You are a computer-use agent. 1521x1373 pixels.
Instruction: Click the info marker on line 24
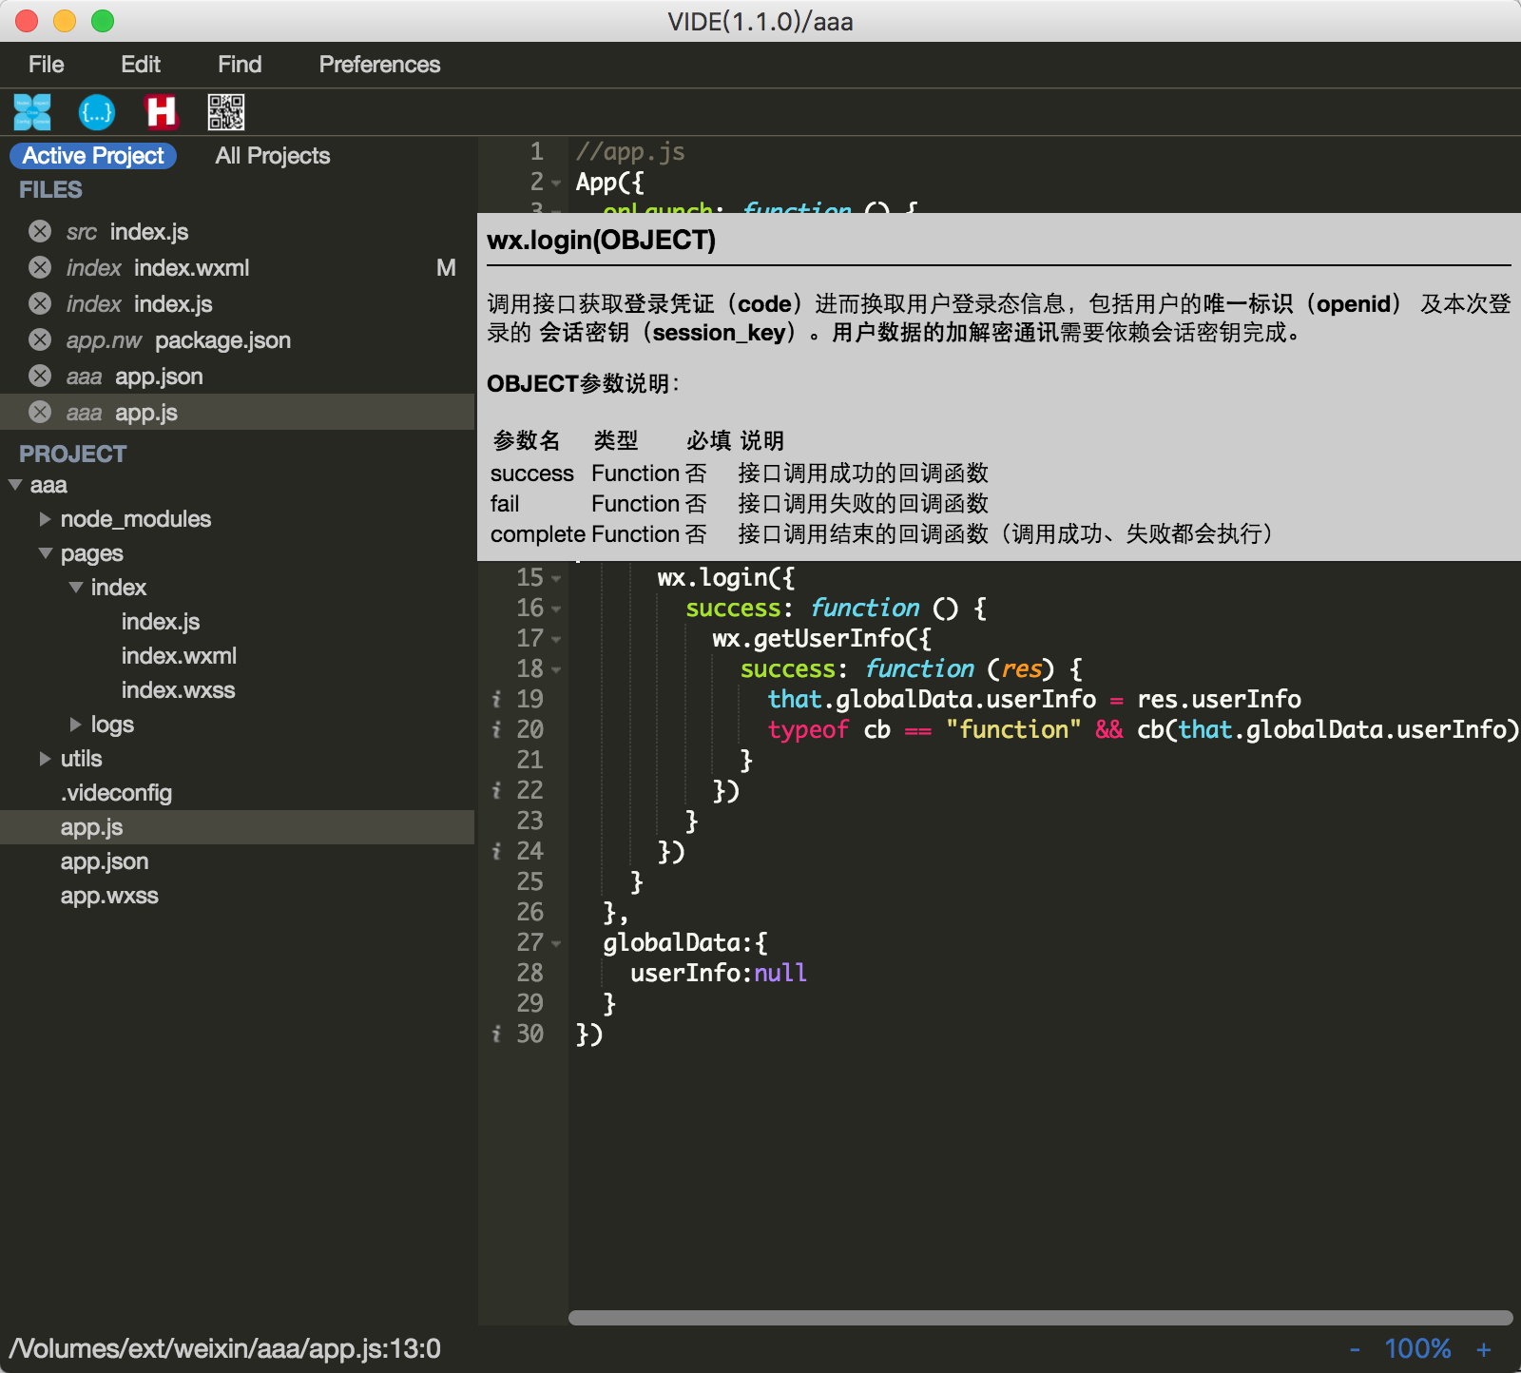tap(496, 851)
